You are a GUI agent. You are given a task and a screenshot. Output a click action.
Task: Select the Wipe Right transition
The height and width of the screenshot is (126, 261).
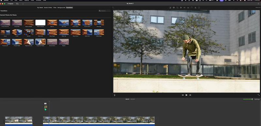point(52,32)
